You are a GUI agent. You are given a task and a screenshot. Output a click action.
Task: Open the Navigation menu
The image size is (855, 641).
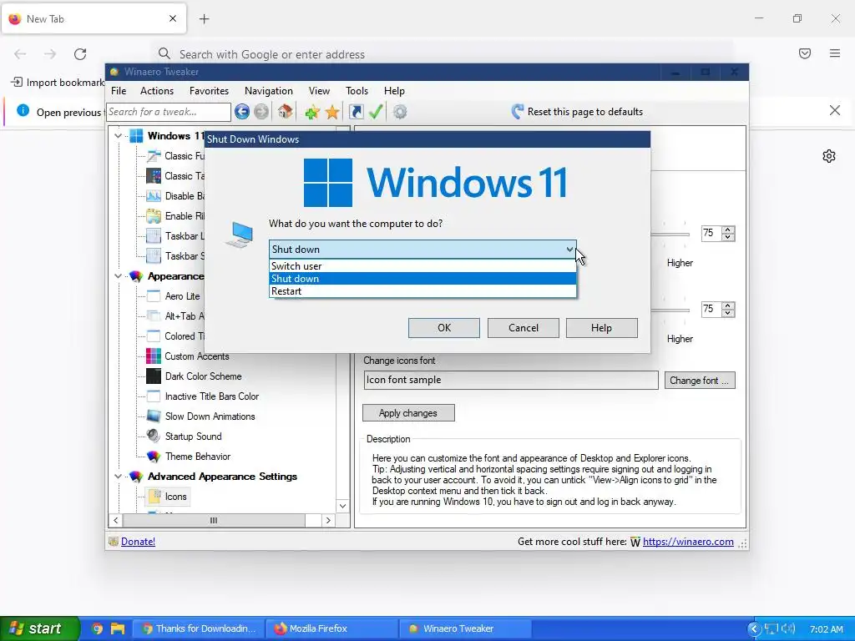(268, 91)
